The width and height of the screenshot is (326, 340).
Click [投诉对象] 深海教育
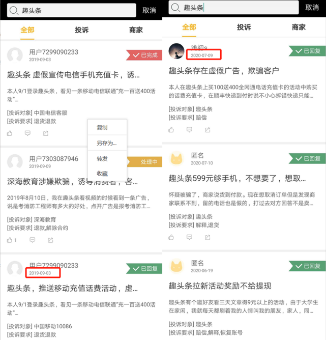point(32,219)
